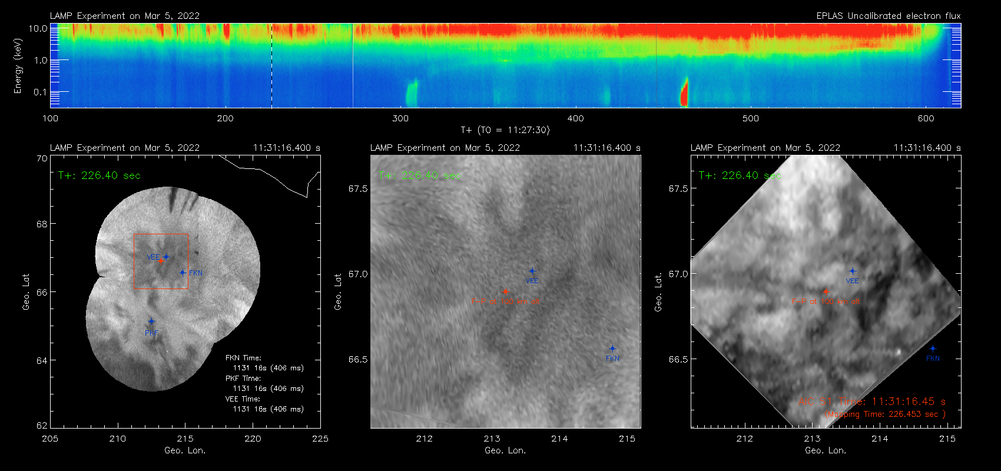Click the 'VEE Time:' label
This screenshot has height=471, width=1001.
point(243,399)
